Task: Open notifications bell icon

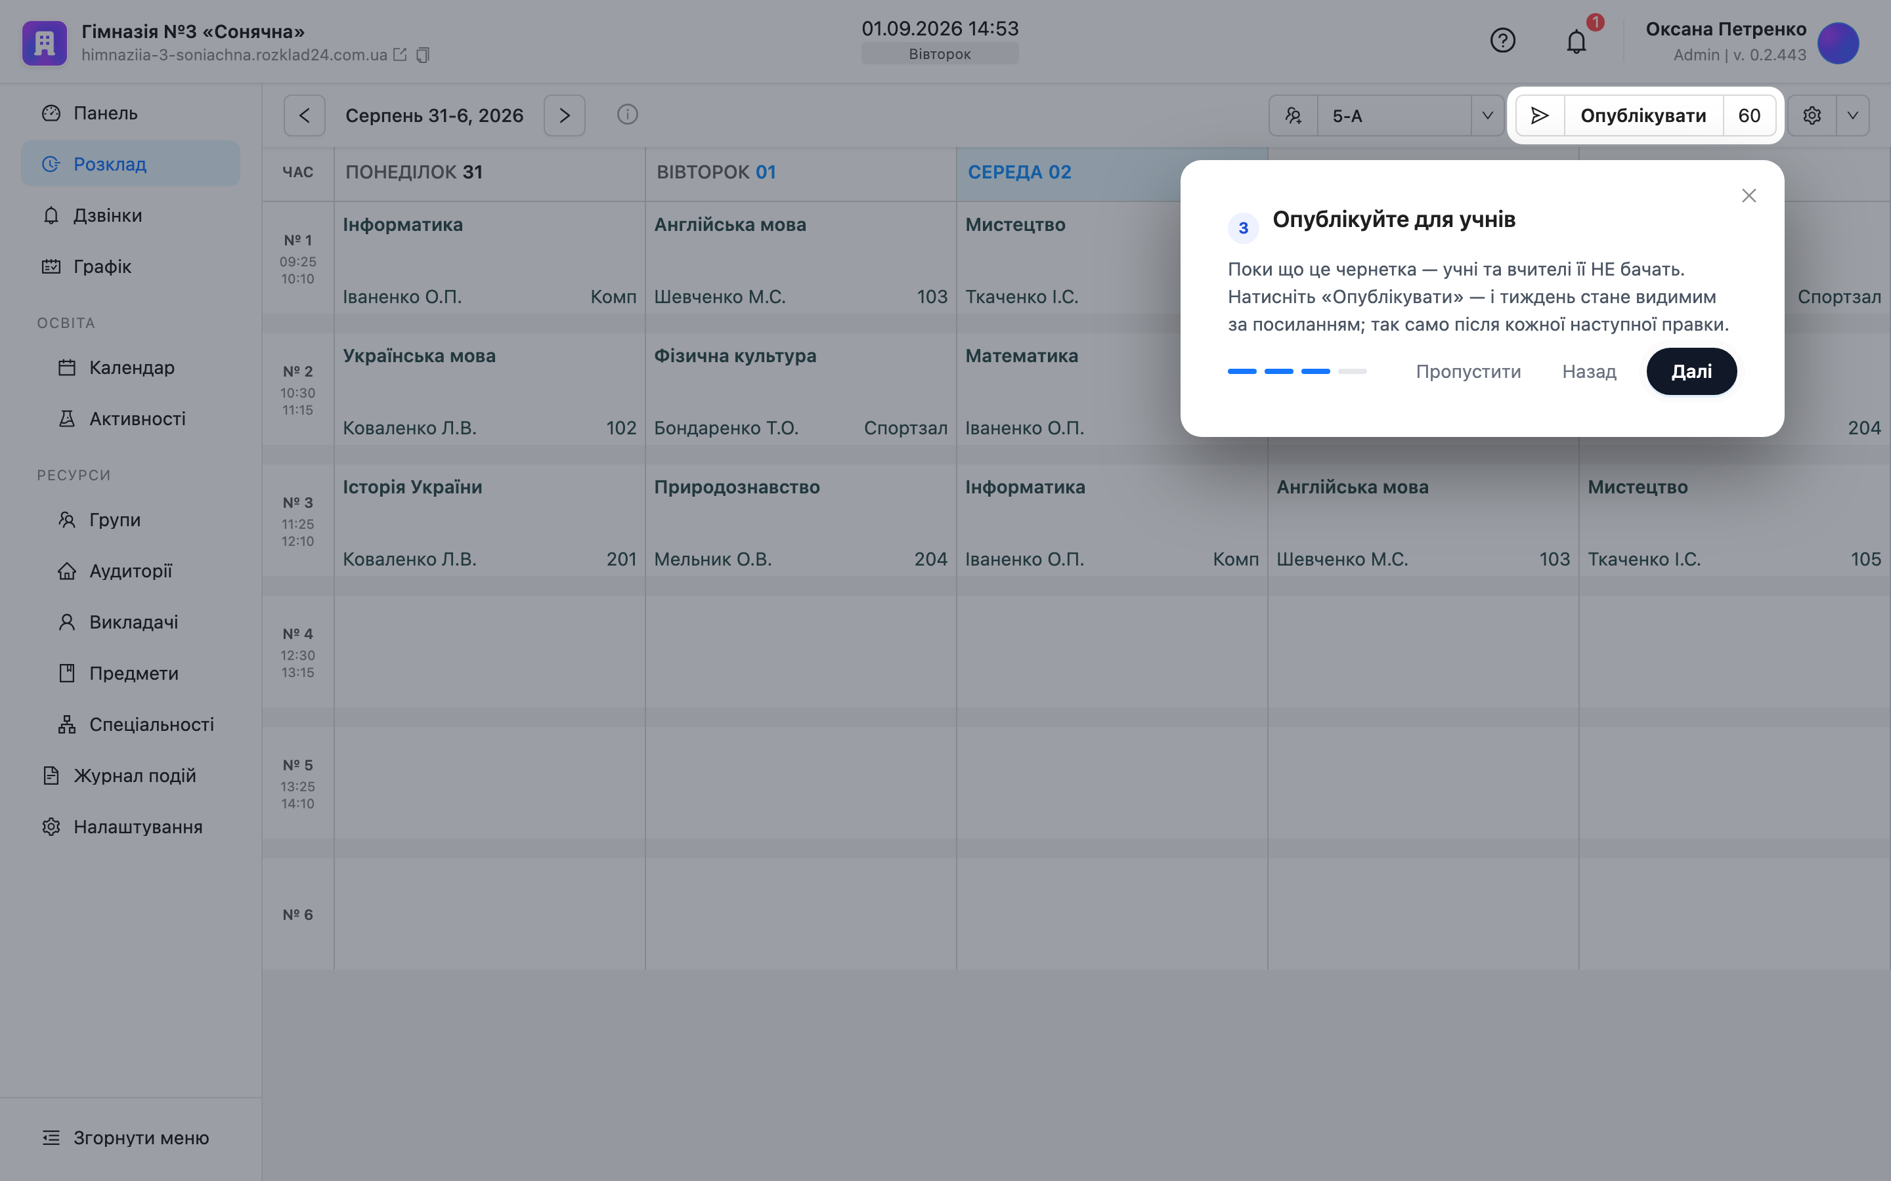Action: point(1576,41)
